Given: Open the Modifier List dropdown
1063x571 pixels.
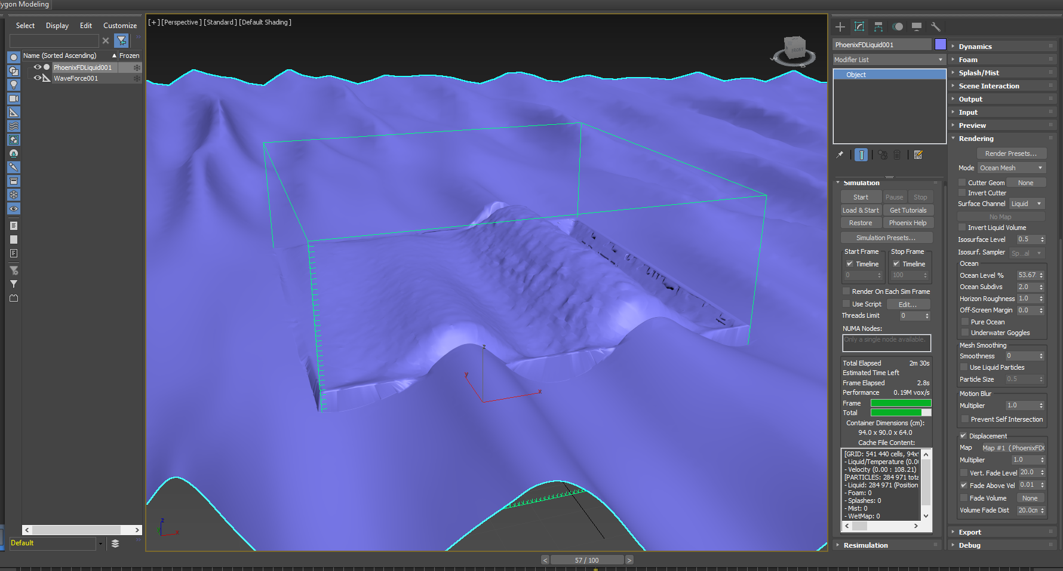Looking at the screenshot, I should point(889,60).
